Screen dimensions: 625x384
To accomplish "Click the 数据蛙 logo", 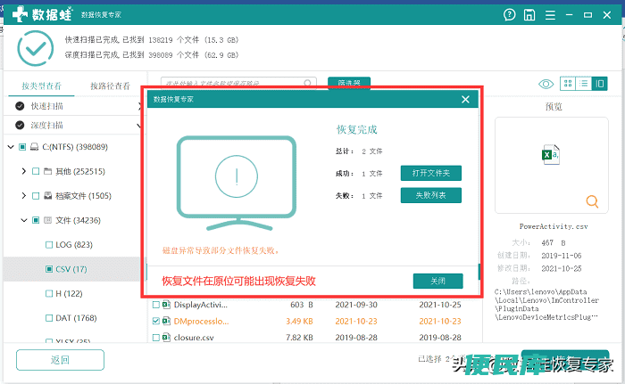I will click(x=42, y=15).
